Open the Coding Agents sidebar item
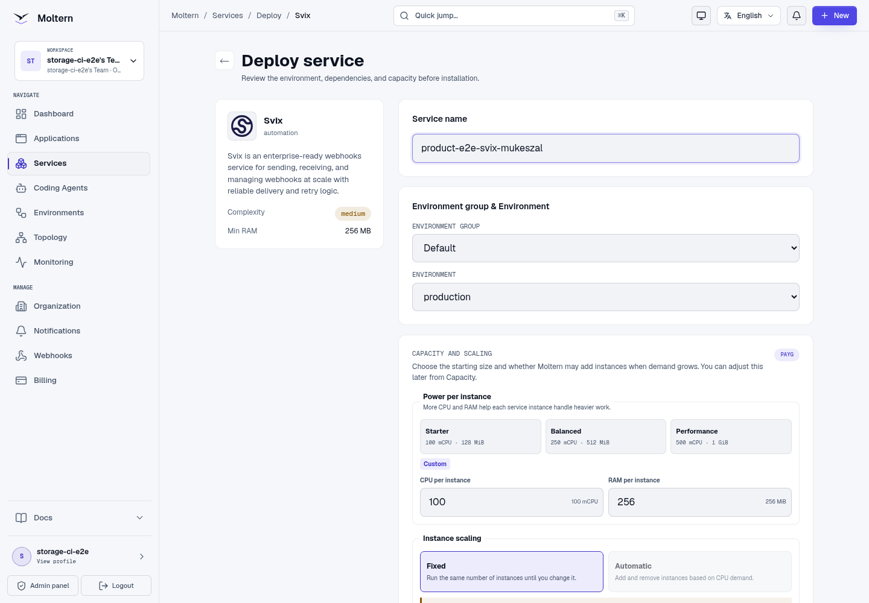 [x=79, y=188]
